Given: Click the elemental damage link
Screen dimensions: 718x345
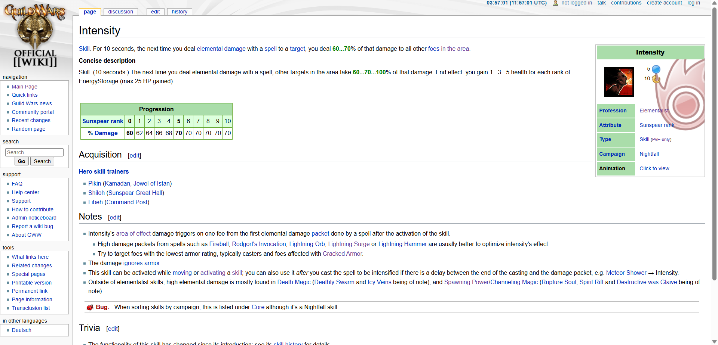Looking at the screenshot, I should (221, 49).
